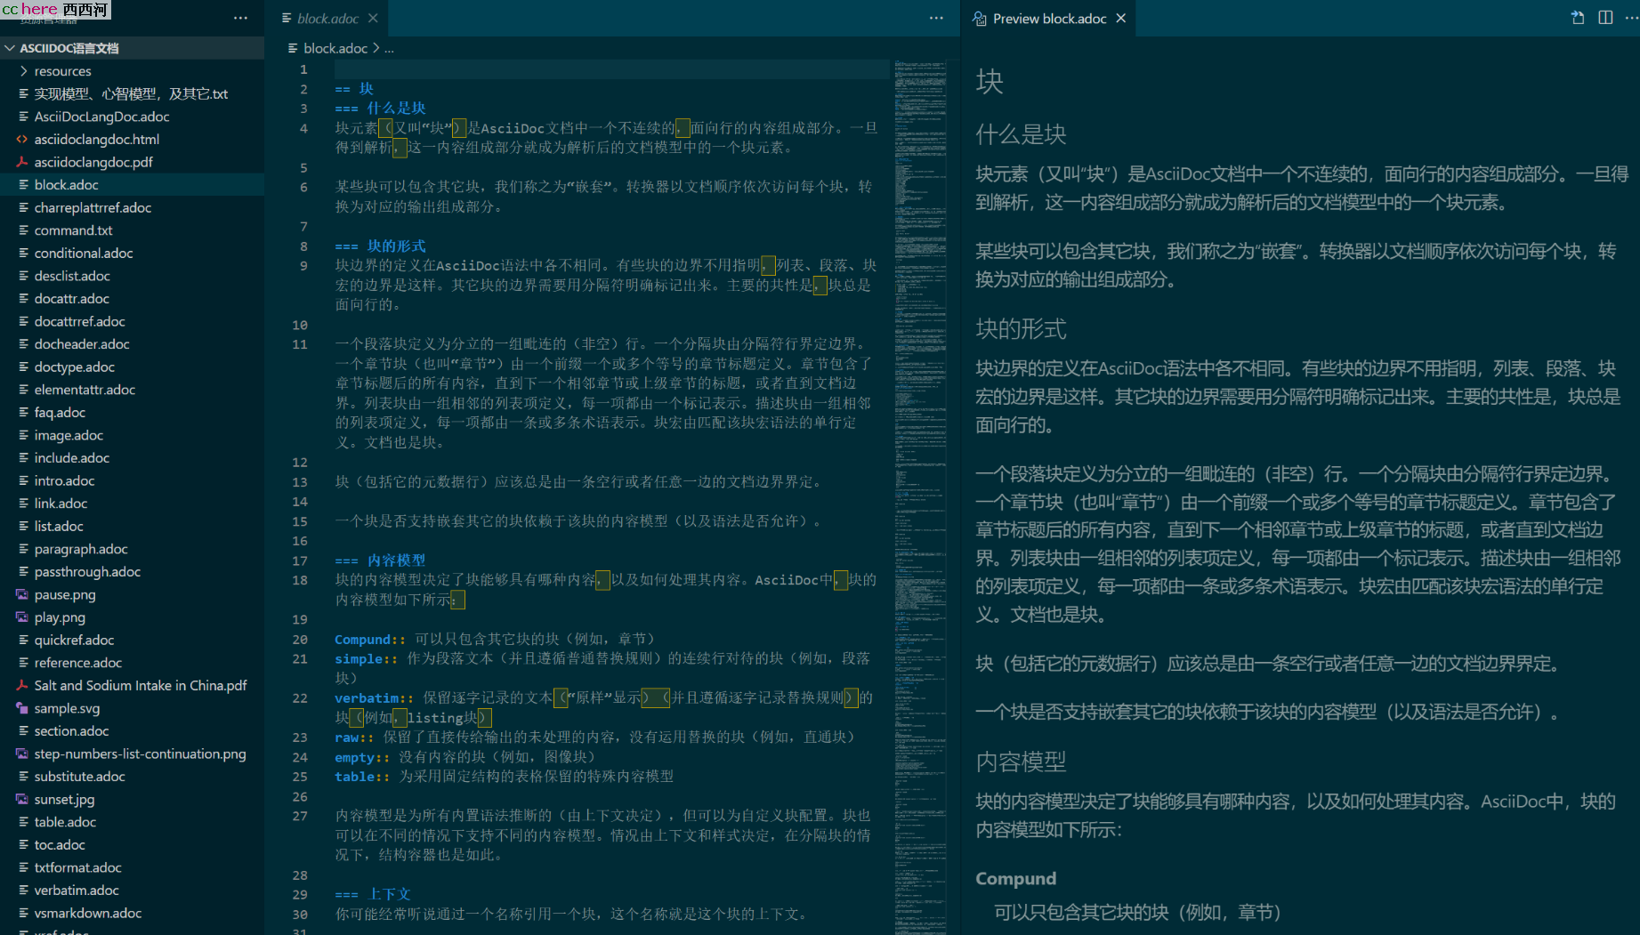
Task: Click the editor minimap overview
Action: (x=920, y=496)
